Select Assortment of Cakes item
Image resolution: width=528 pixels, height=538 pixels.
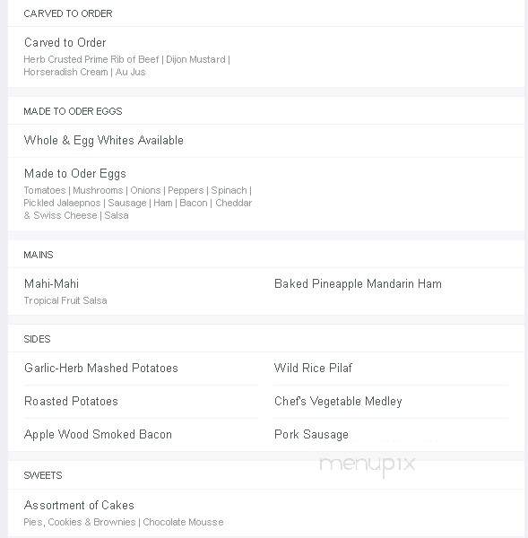(79, 506)
